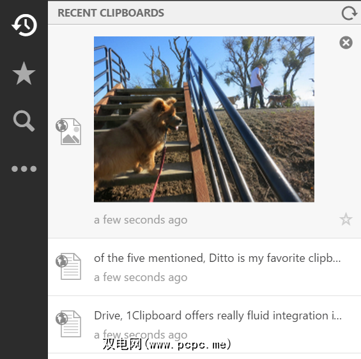Show starred clipboards via the sidebar star

(24, 73)
